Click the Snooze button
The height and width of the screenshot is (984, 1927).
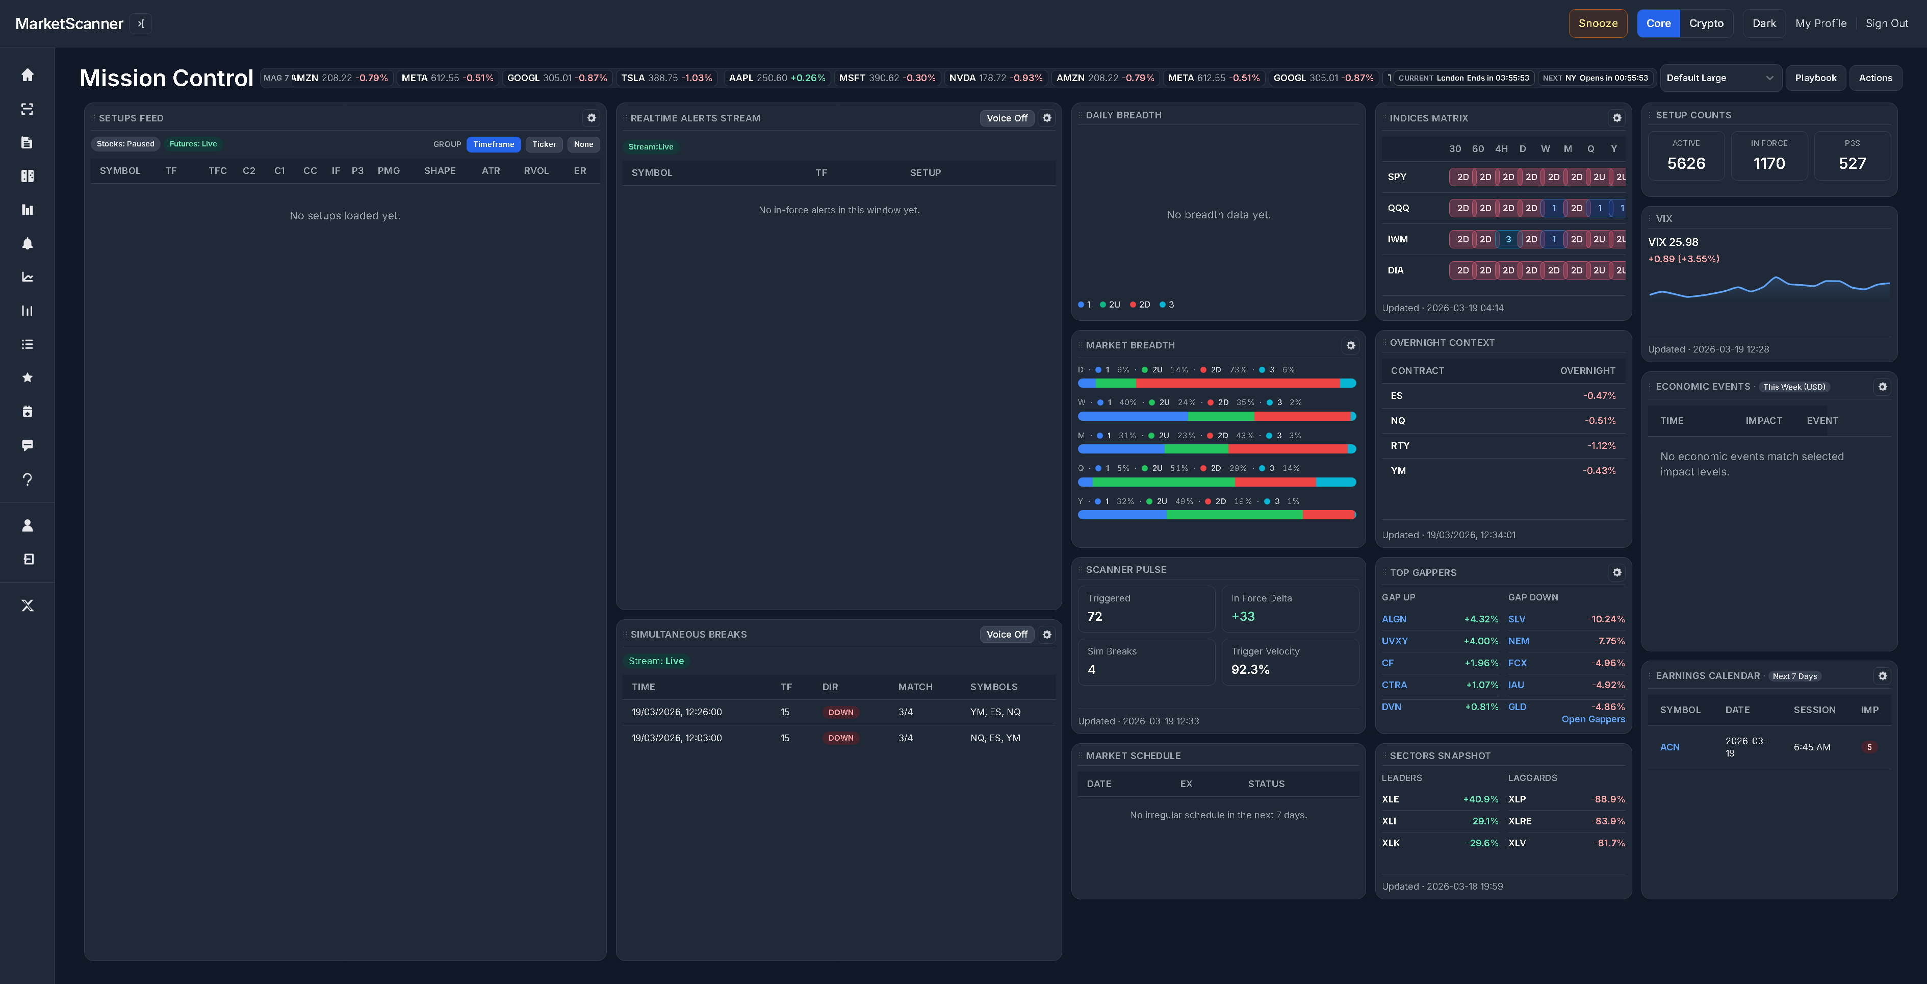click(x=1597, y=24)
